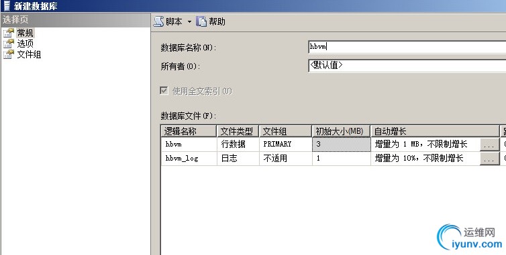This screenshot has height=255, width=506.
Task: Click the 行数据 file type cell
Action: (238, 145)
